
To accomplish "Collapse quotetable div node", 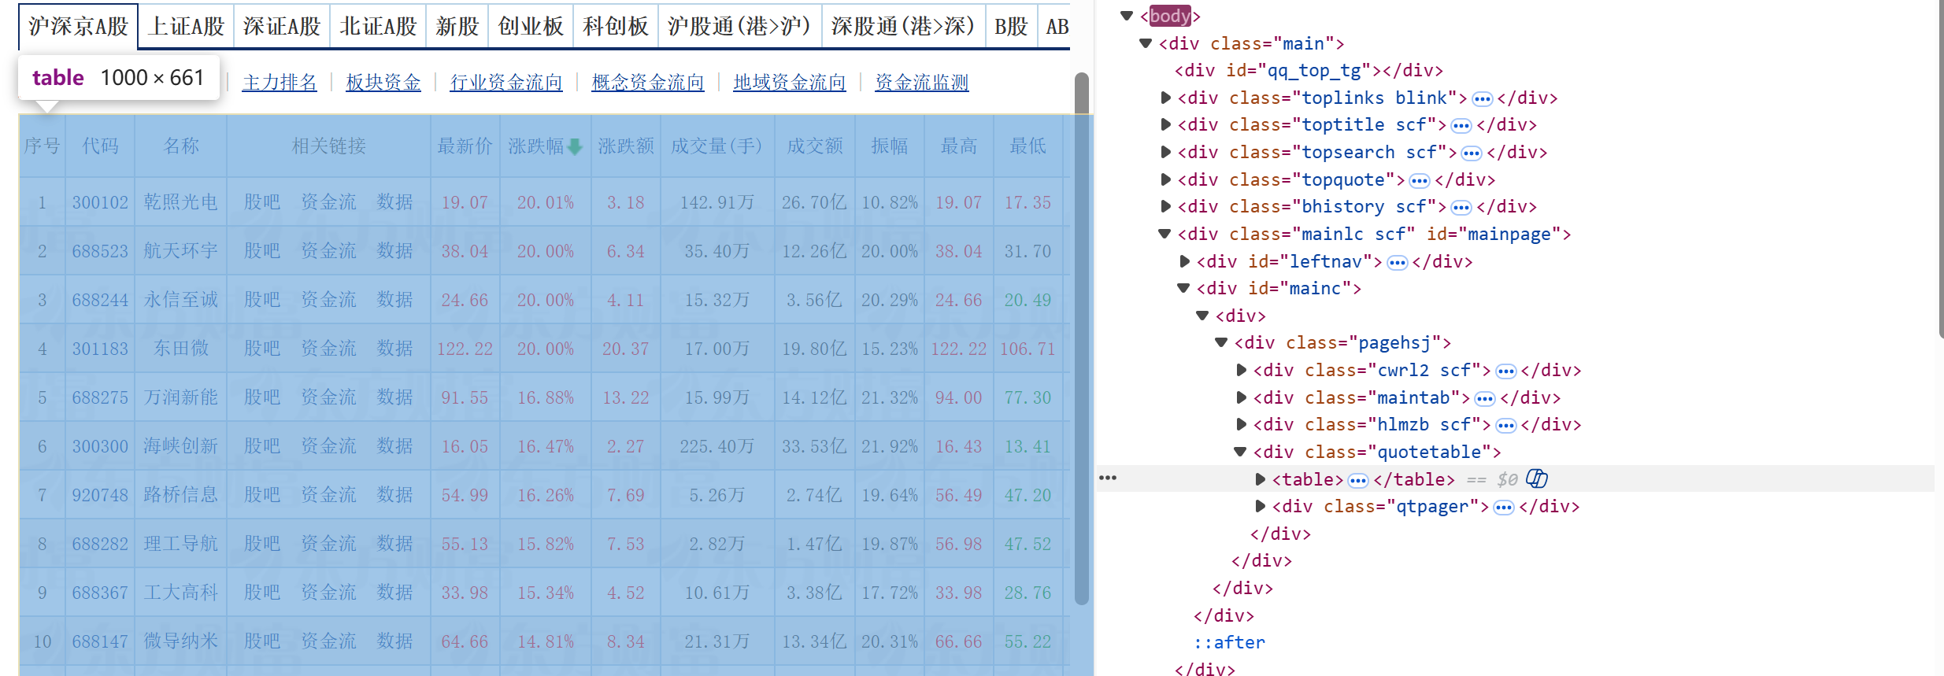I will [x=1240, y=452].
